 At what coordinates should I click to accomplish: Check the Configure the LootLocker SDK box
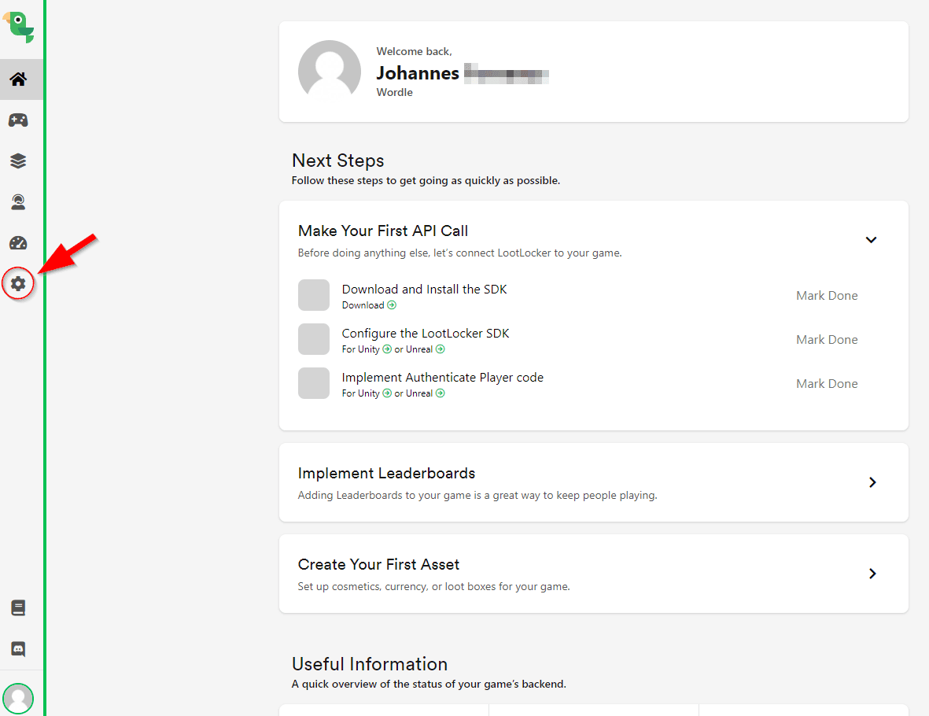tap(313, 339)
